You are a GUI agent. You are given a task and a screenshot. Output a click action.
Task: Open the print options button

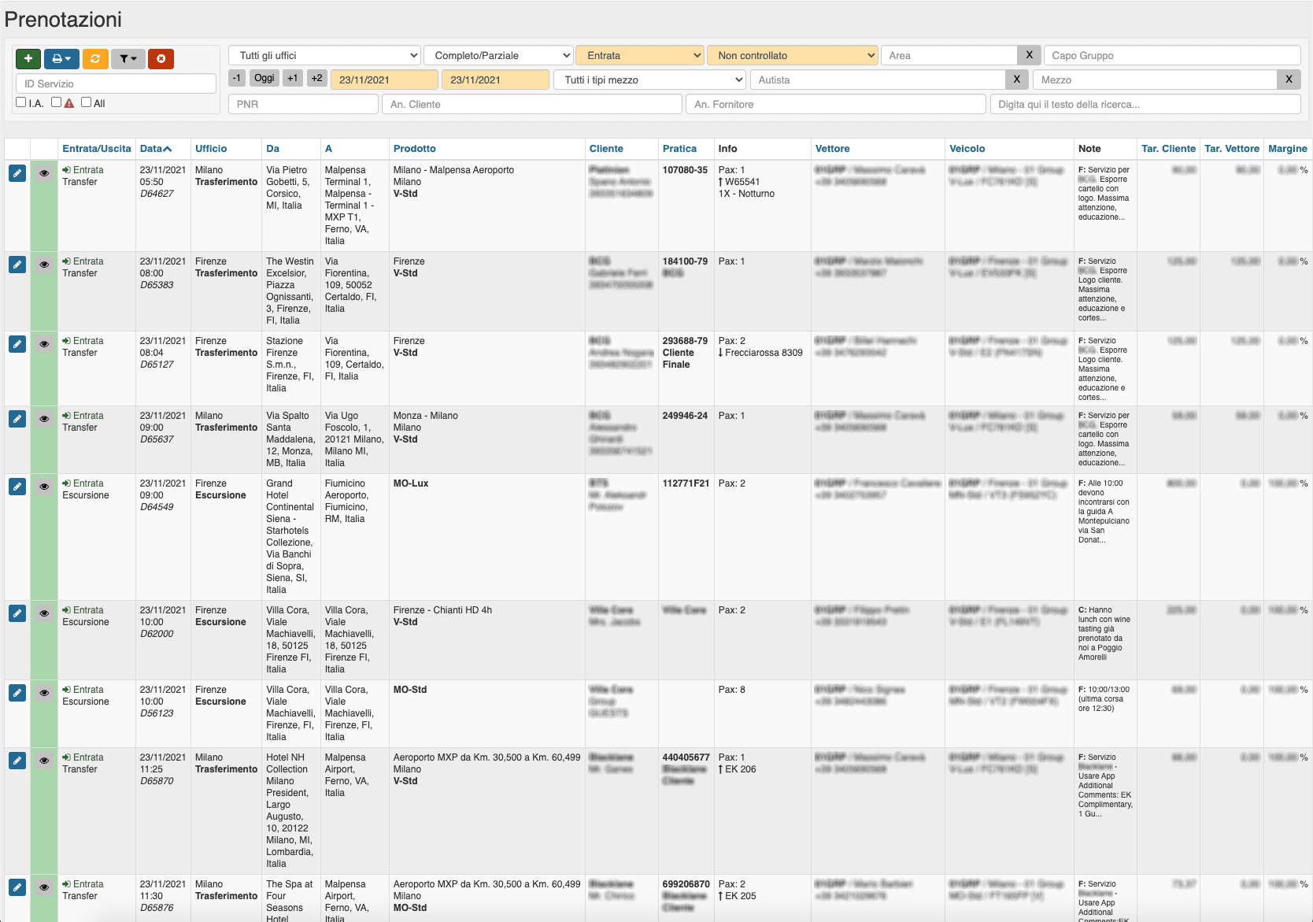coord(61,59)
